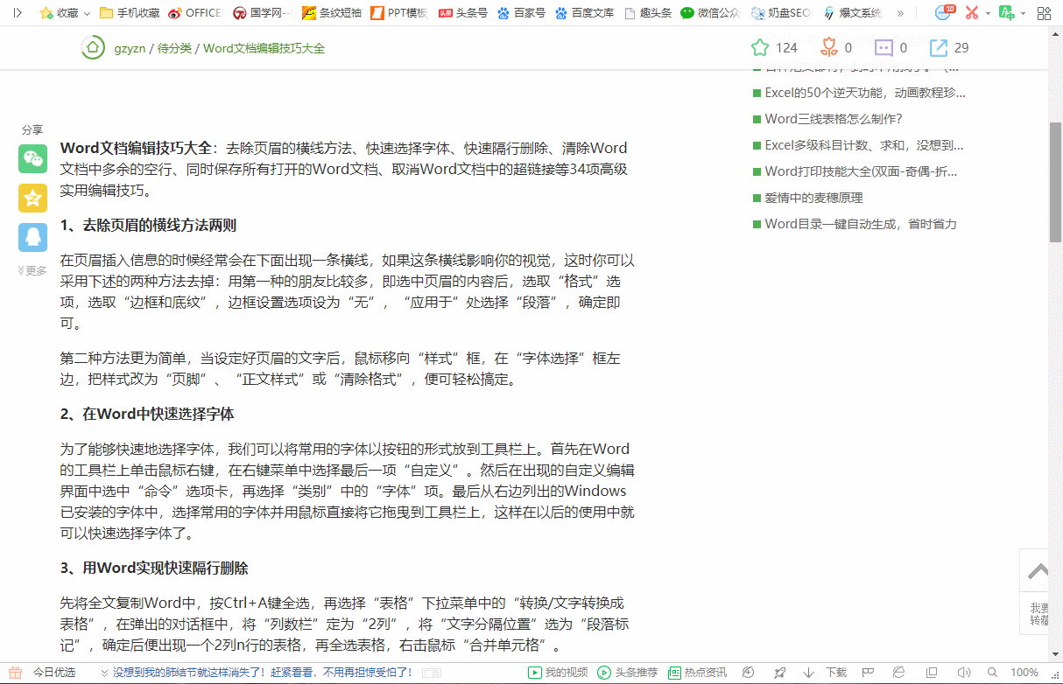
Task: Open the 手机收藏 bookmark folder
Action: pos(130,13)
